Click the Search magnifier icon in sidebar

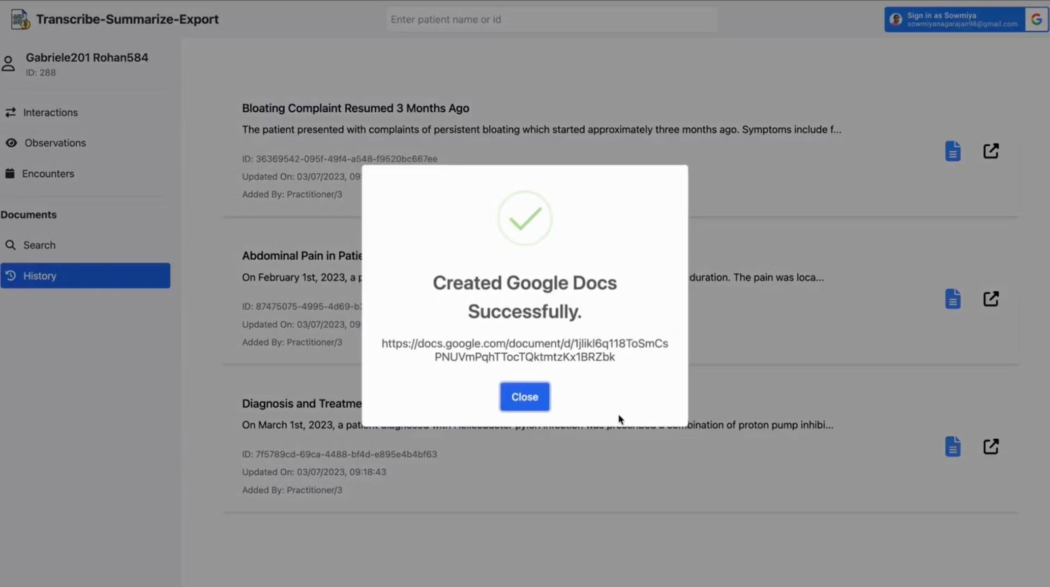click(x=10, y=245)
